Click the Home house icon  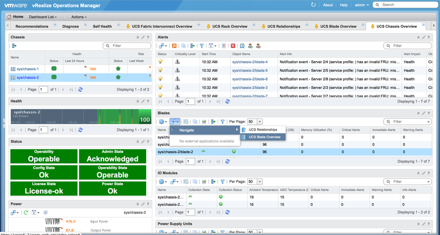[9, 17]
